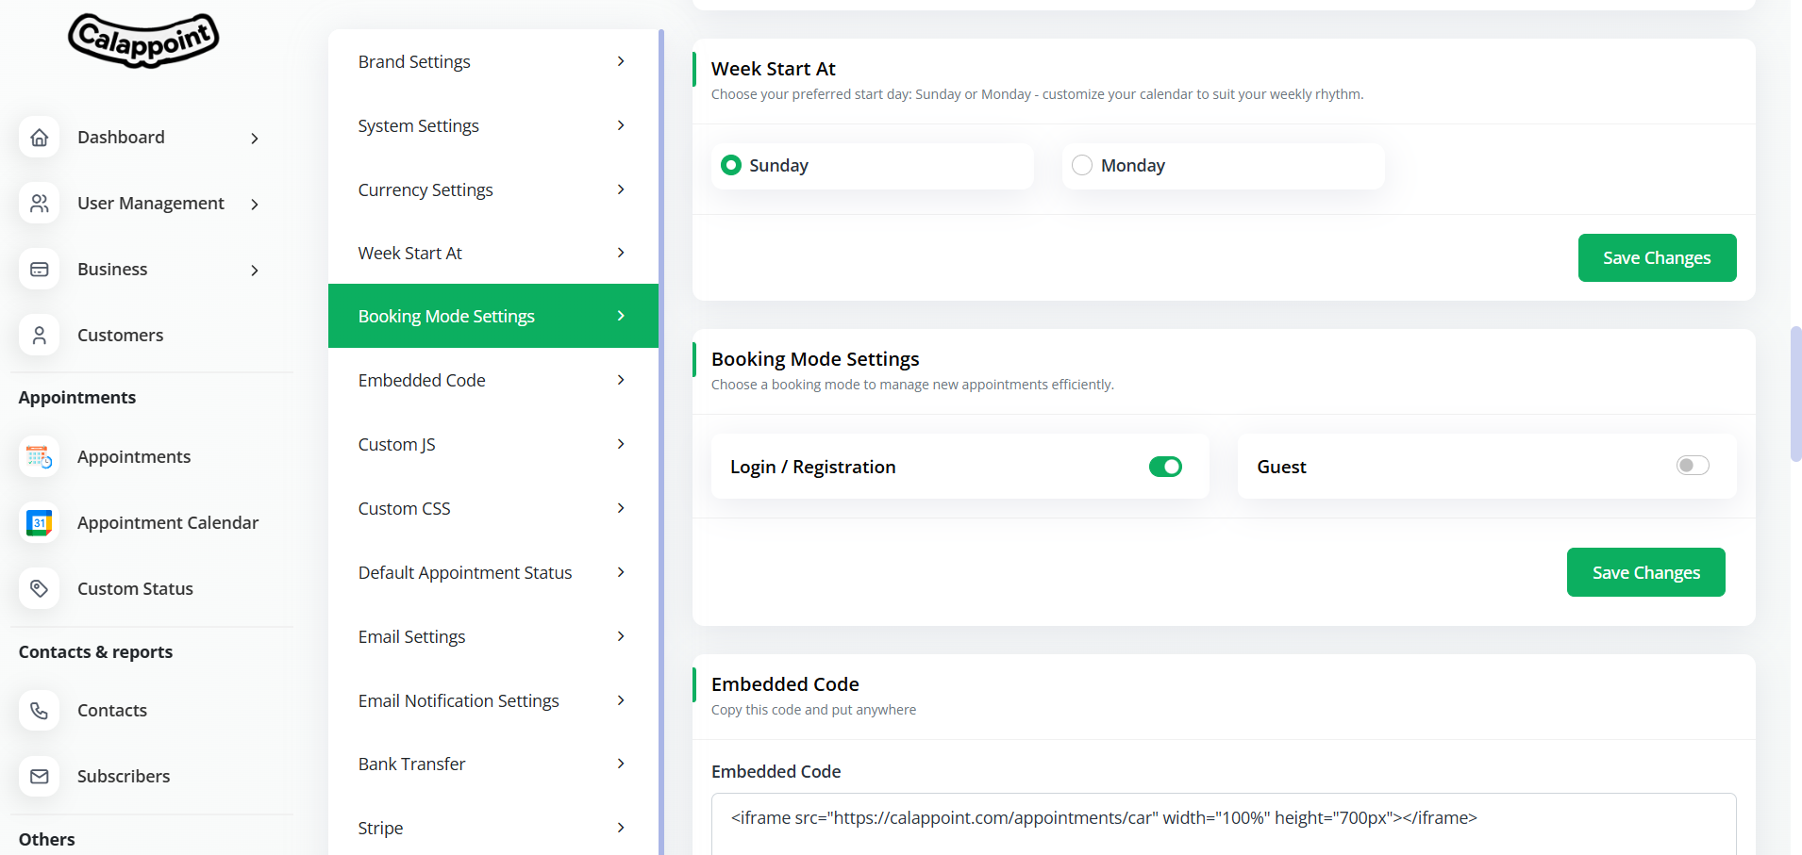Click the Subscribers envelope icon
Screen dimensions: 1802x855
(x=40, y=777)
